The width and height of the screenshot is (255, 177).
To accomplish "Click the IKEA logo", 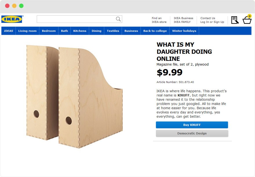I will [12, 19].
